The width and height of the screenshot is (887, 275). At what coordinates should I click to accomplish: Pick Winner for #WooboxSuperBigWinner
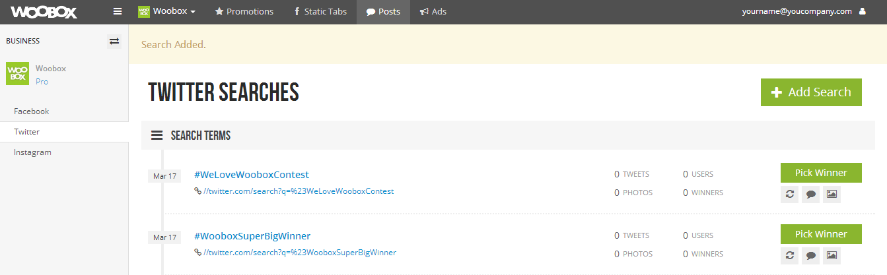(x=821, y=234)
